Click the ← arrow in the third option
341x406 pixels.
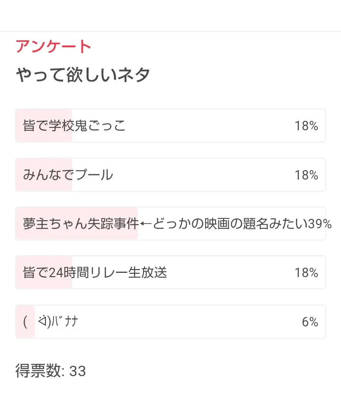[145, 224]
